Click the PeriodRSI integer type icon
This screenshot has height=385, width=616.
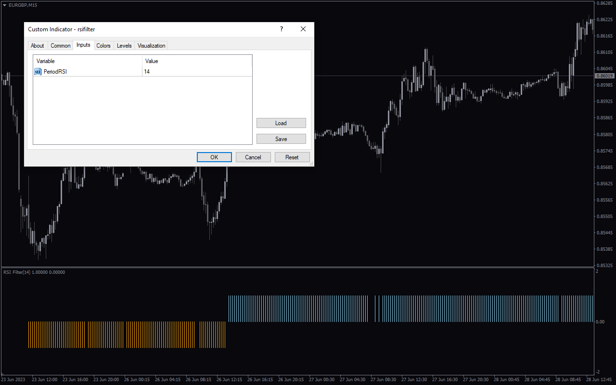click(x=38, y=72)
